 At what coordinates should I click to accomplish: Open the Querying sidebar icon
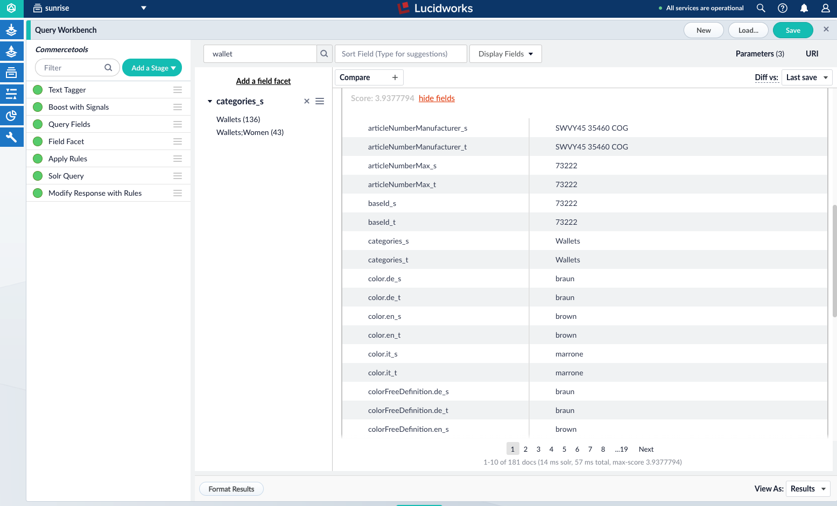(x=11, y=94)
